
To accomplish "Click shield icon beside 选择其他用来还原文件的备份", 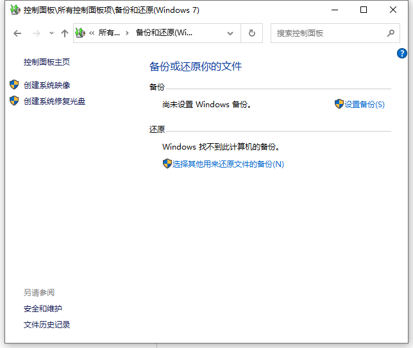I will pos(167,164).
